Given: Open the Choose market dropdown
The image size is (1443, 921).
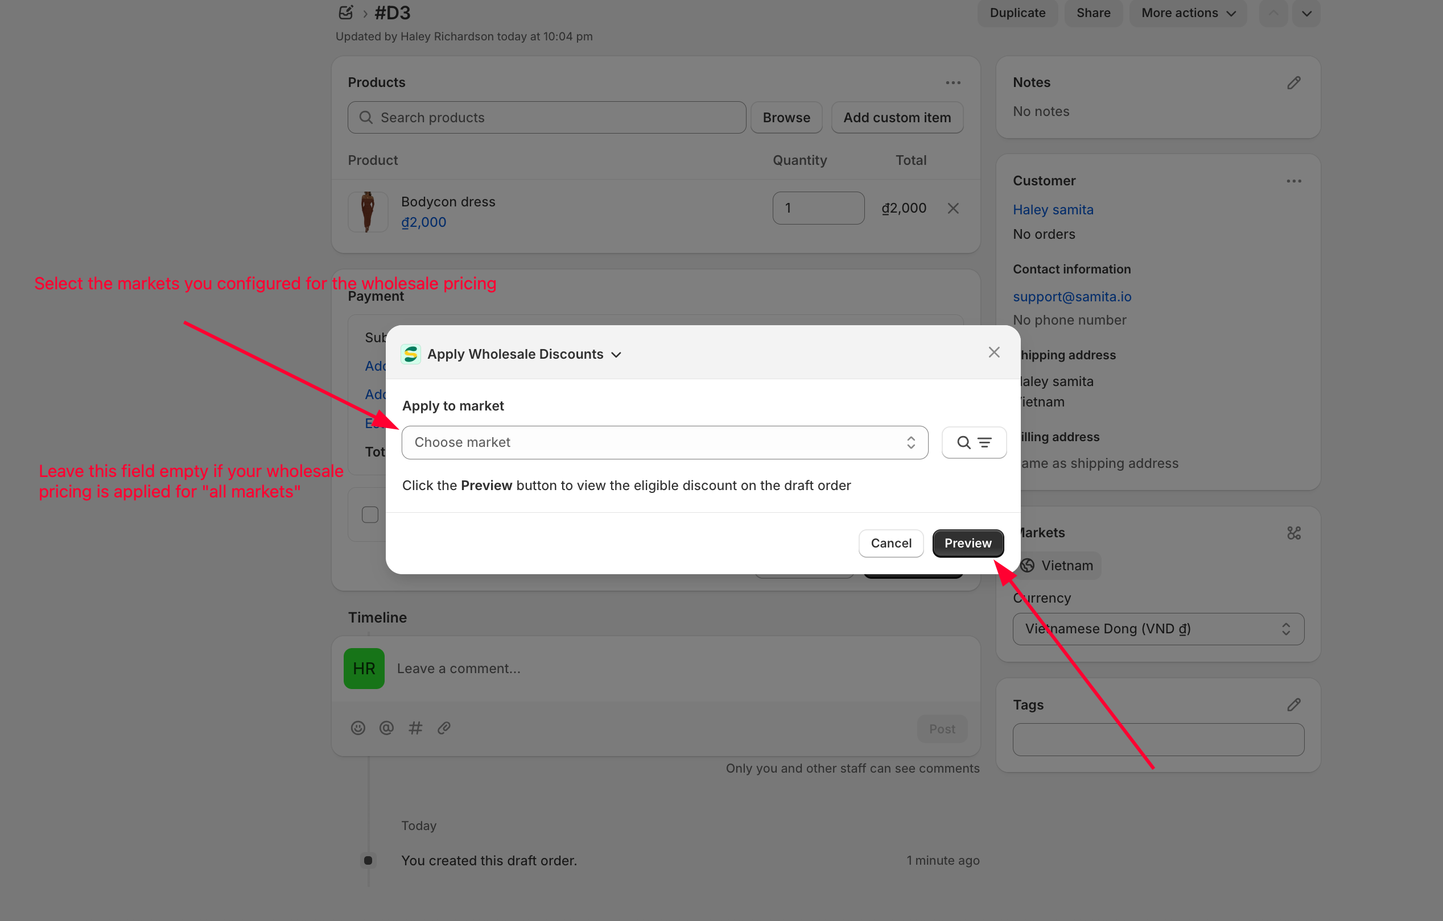Looking at the screenshot, I should coord(664,442).
